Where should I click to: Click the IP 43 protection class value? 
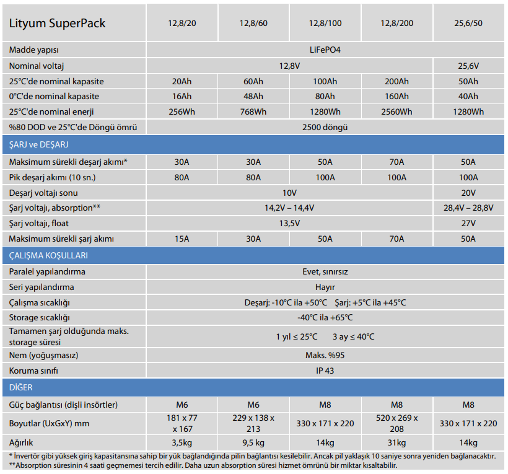[x=325, y=371]
